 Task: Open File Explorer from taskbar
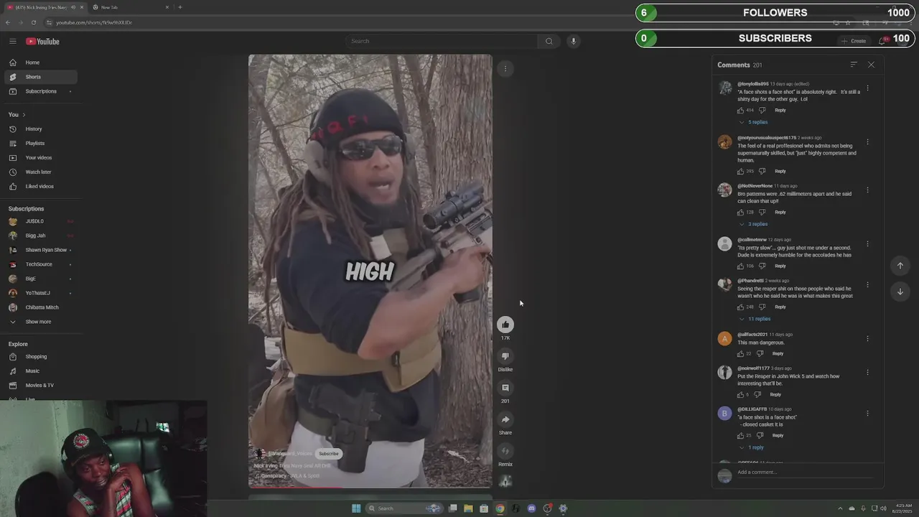point(468,508)
